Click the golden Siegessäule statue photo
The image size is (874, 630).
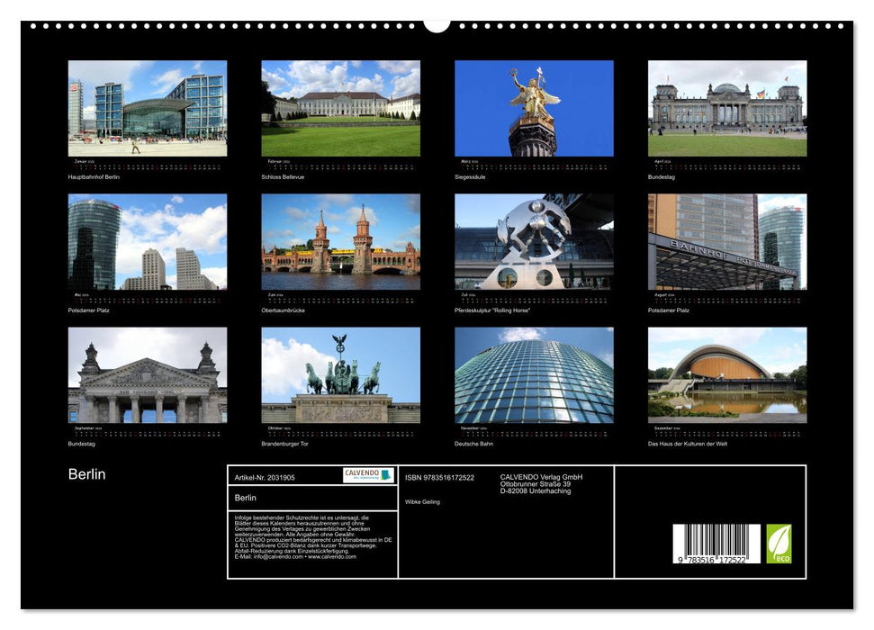[536, 109]
